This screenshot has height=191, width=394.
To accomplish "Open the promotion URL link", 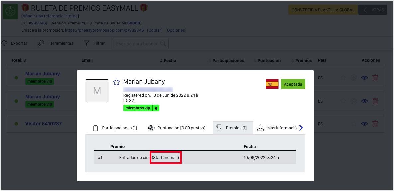I will 104,30.
